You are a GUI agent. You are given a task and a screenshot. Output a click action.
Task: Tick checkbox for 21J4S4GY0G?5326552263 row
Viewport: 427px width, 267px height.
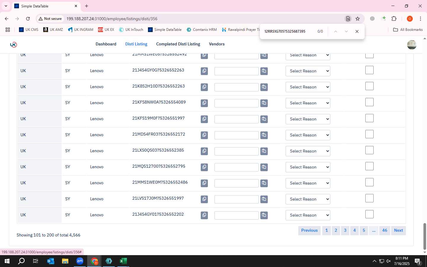(x=369, y=70)
